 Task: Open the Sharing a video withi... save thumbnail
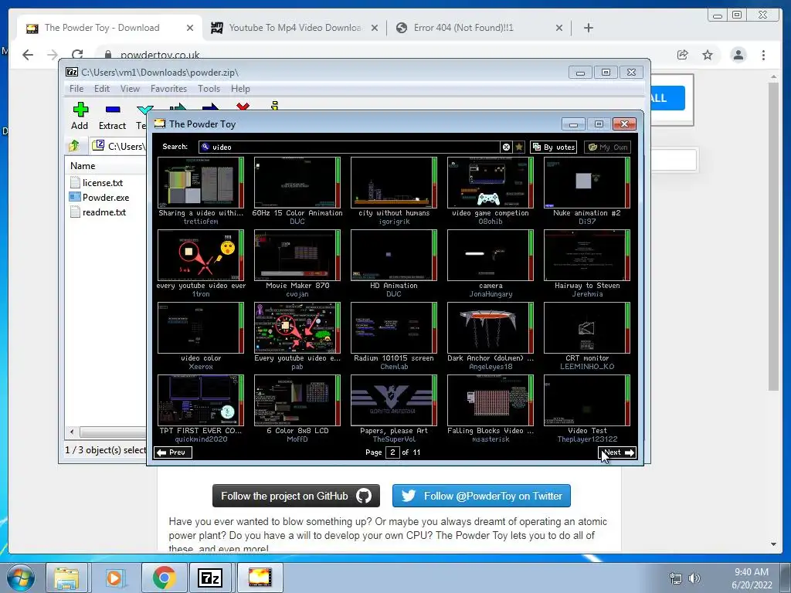201,182
